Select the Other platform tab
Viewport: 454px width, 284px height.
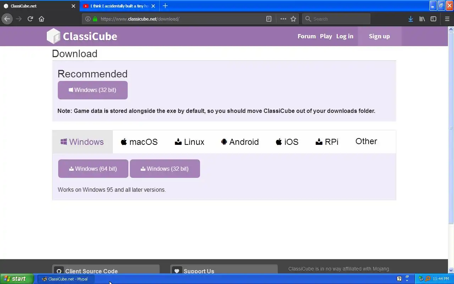(366, 141)
